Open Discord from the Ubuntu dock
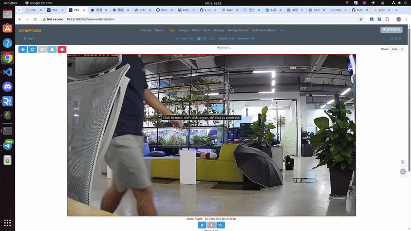The image size is (411, 231). (x=7, y=87)
